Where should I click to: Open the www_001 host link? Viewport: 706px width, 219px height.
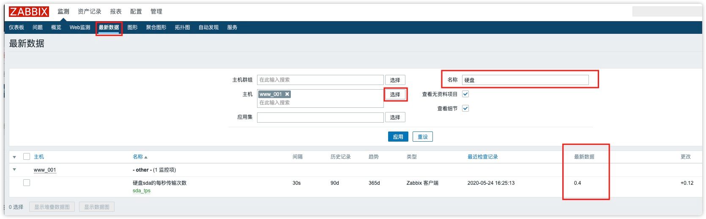(x=45, y=170)
